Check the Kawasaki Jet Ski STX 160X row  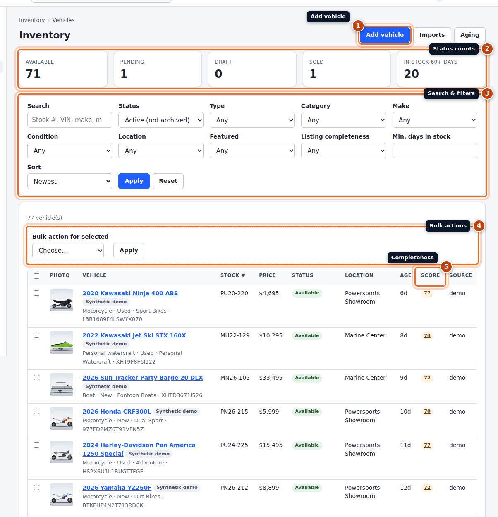tap(37, 335)
